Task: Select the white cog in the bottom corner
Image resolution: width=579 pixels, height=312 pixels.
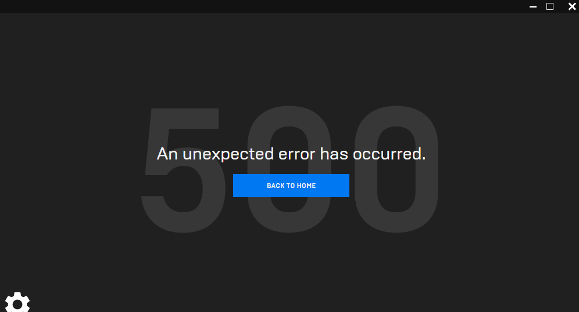Action: click(x=17, y=303)
